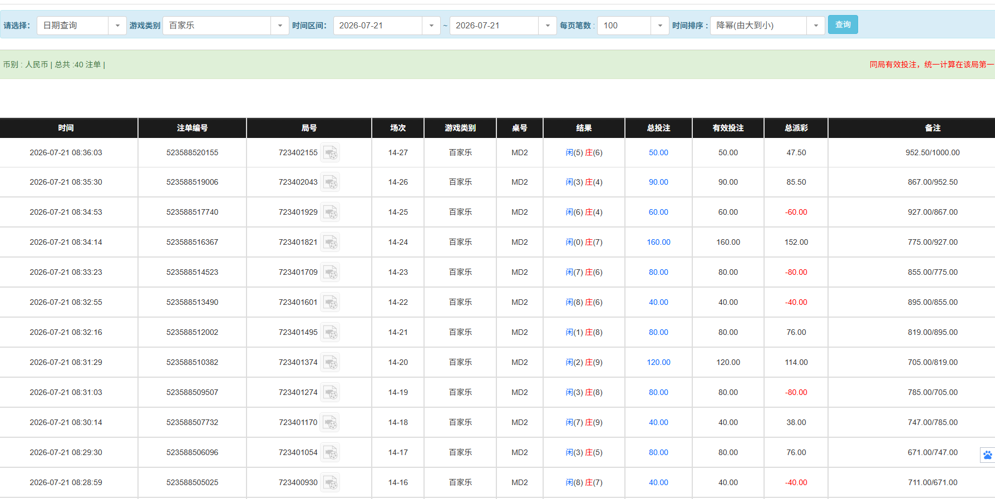Open video replay icon for round 723401170
Image resolution: width=995 pixels, height=499 pixels.
[330, 423]
